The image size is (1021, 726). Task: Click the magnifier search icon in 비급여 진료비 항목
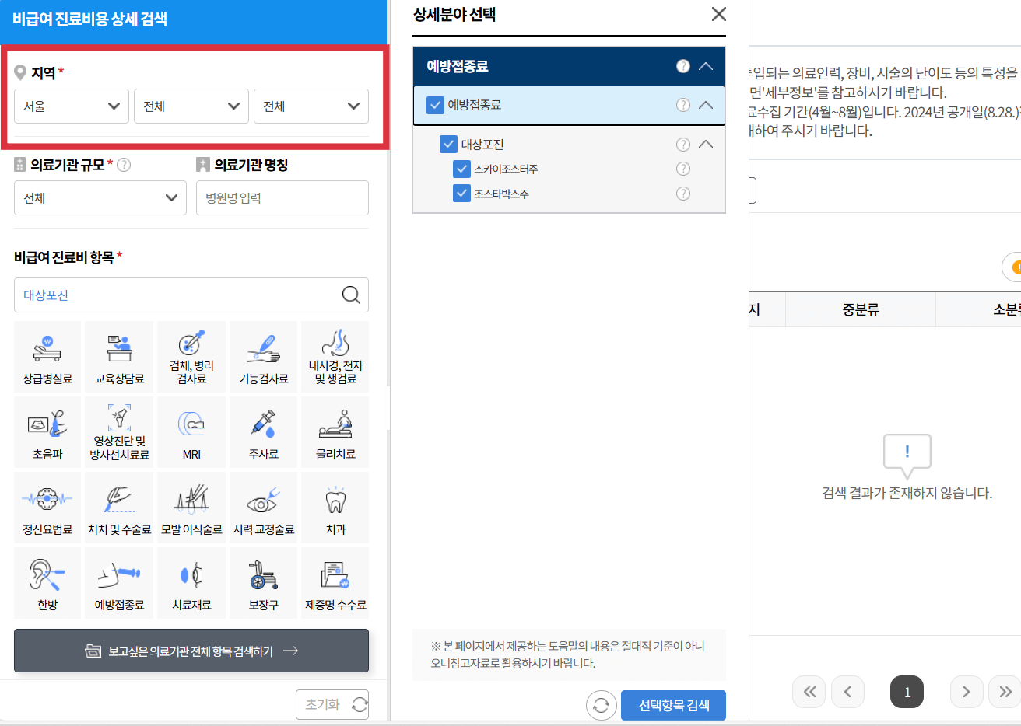click(350, 295)
